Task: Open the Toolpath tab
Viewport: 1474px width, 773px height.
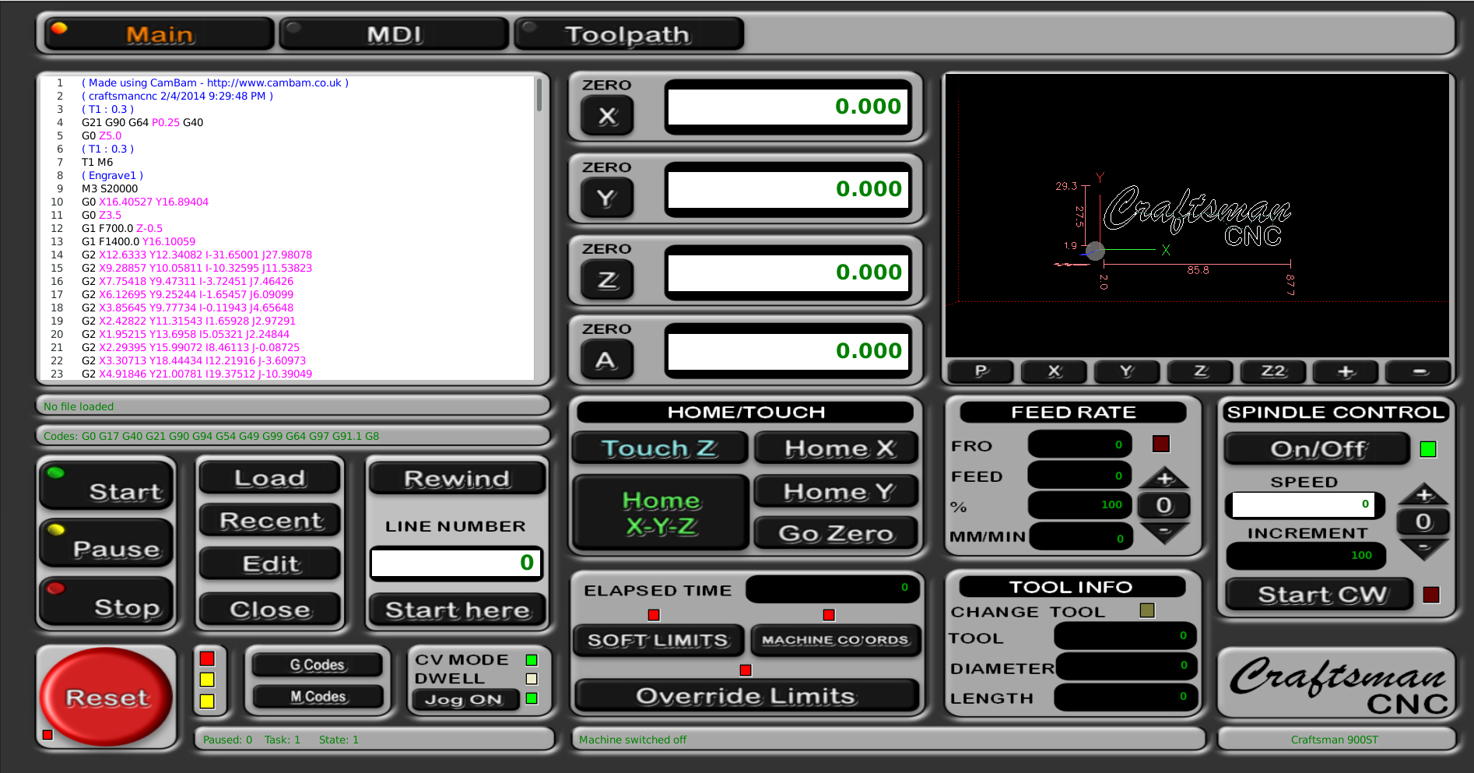Action: 628,34
